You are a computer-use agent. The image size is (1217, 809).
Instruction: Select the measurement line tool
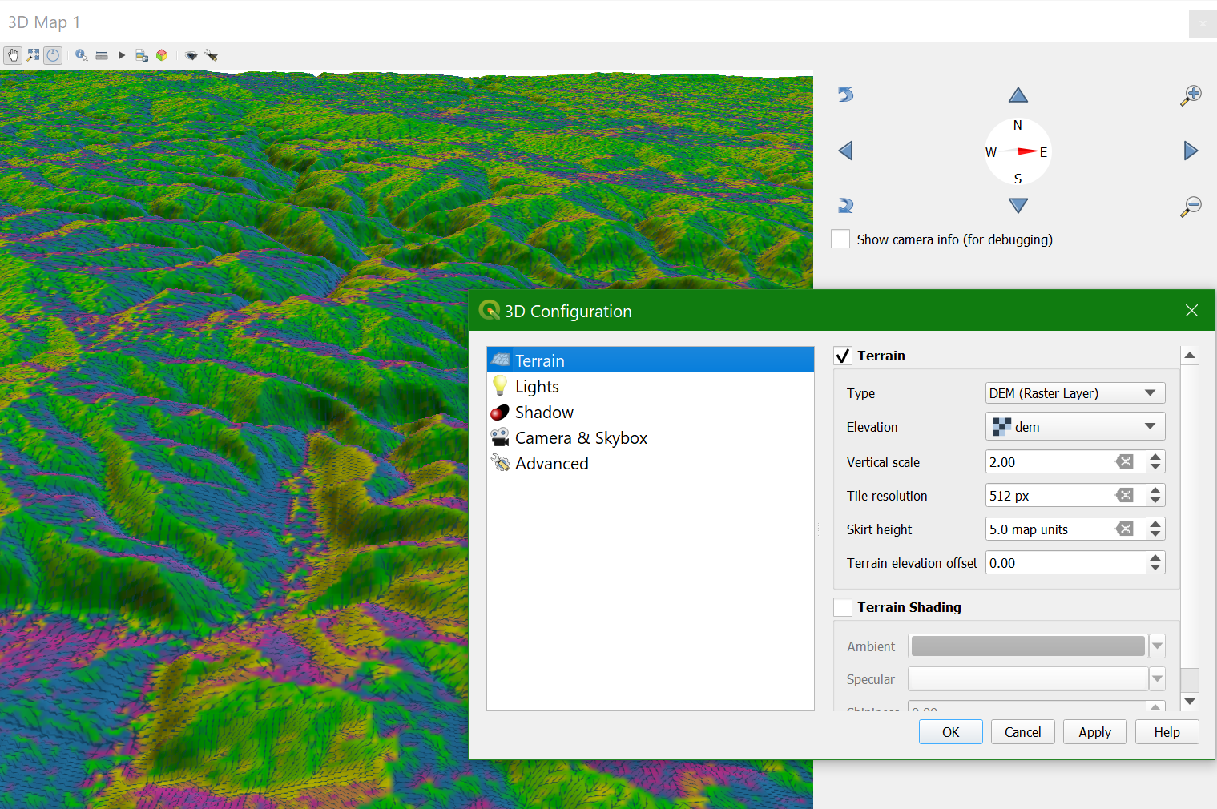click(x=102, y=55)
